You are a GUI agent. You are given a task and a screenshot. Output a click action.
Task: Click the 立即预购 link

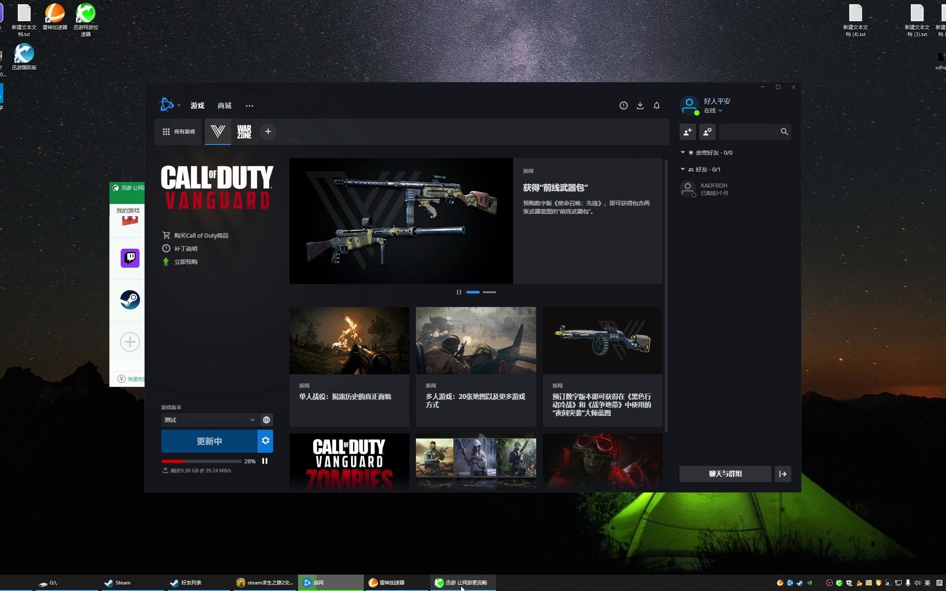coord(186,262)
